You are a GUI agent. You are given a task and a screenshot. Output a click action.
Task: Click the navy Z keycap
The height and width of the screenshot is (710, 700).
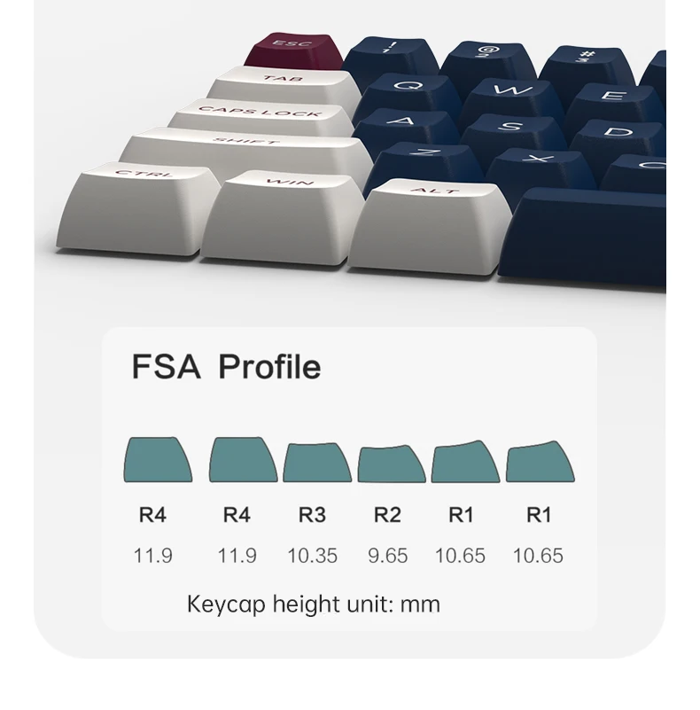[425, 165]
